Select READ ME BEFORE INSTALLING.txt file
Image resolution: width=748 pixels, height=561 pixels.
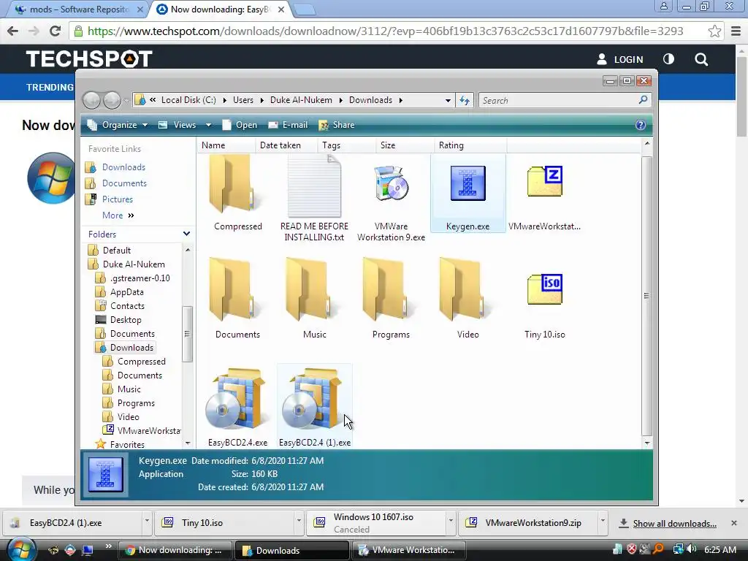(314, 186)
